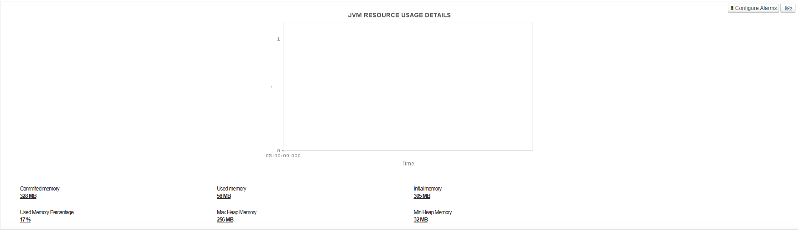This screenshot has width=800, height=232.
Task: Click the Min Heap Memory label
Action: coord(433,212)
